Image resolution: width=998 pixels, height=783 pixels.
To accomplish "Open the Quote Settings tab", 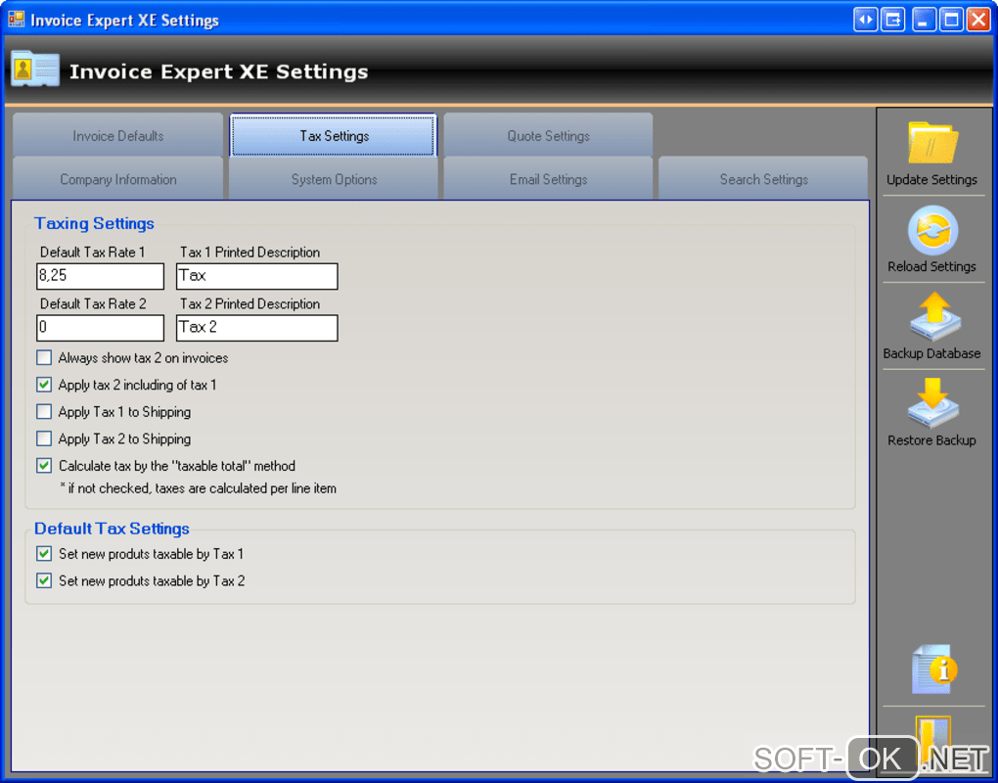I will [548, 135].
